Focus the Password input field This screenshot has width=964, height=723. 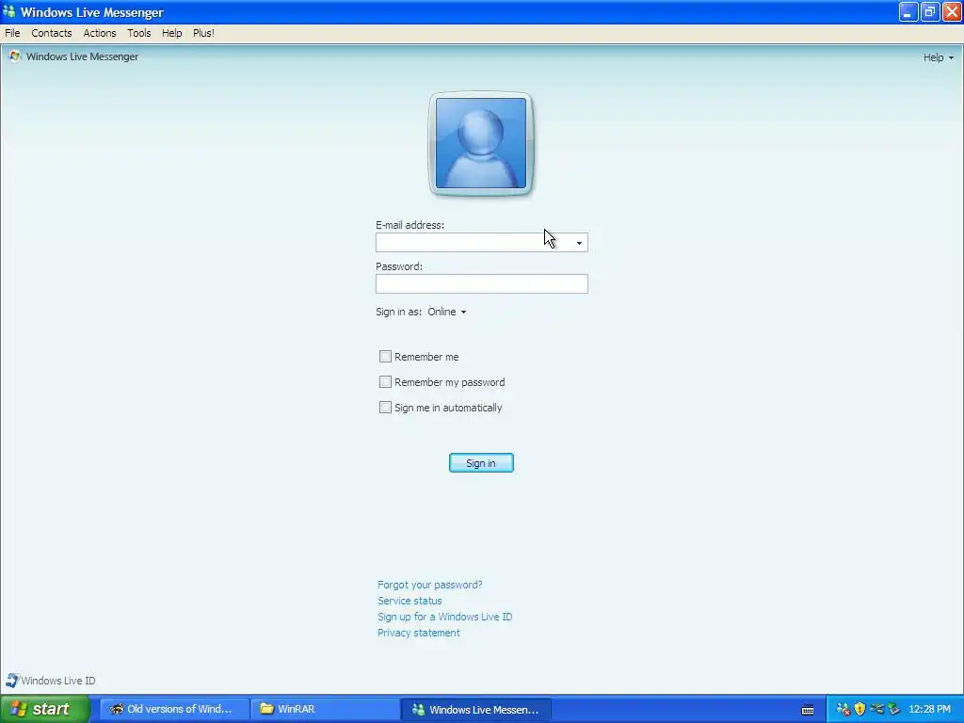[482, 283]
